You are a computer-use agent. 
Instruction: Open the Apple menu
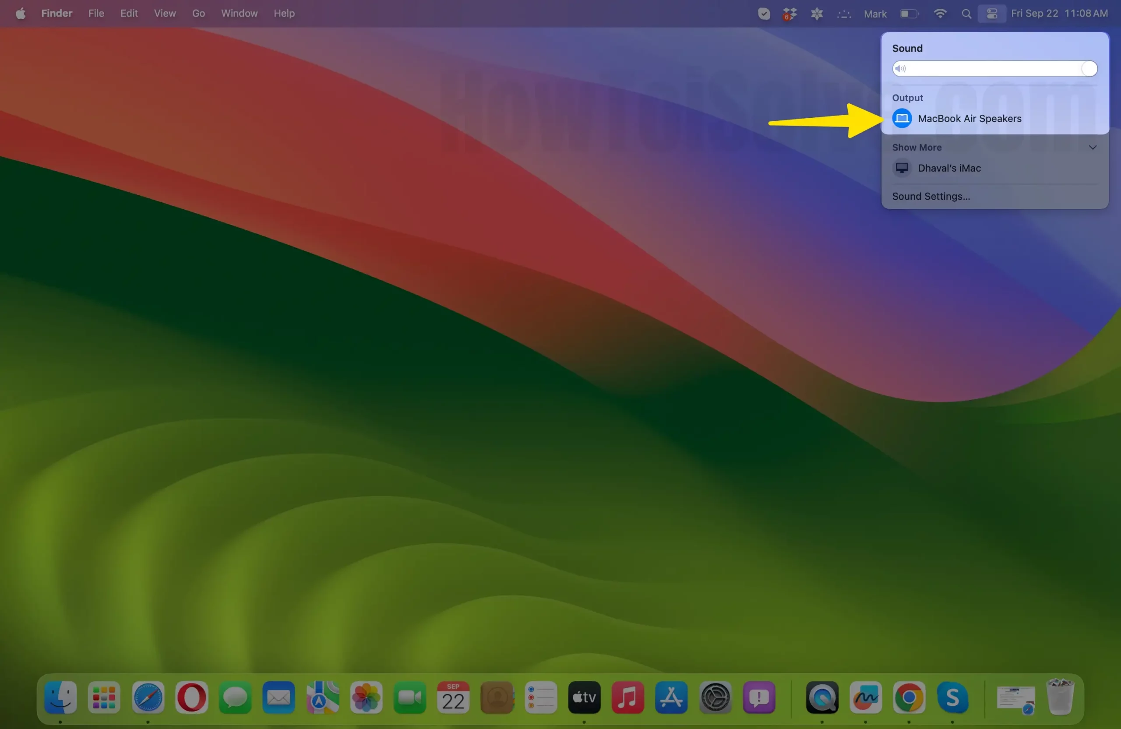click(20, 14)
